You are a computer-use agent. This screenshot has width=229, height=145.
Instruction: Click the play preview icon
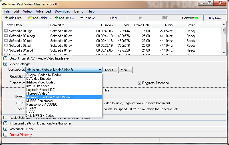coord(140,18)
